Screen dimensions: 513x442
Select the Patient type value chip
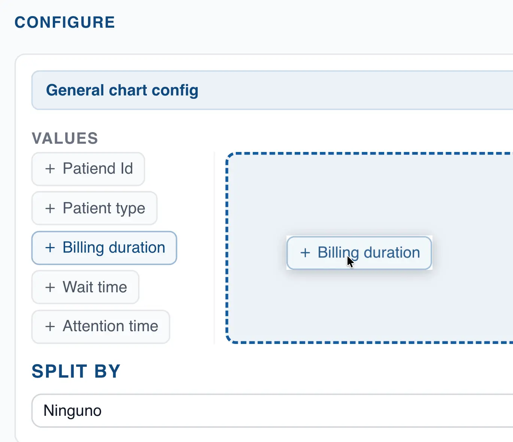click(94, 208)
